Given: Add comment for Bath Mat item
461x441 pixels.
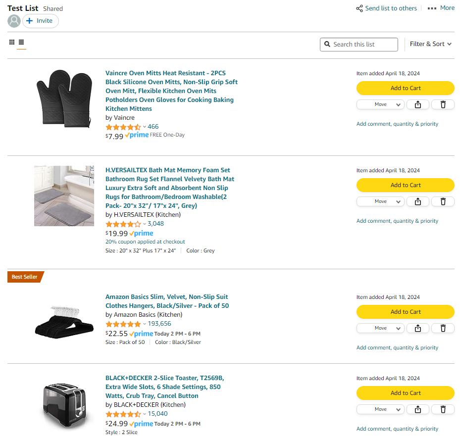Looking at the screenshot, I should (397, 221).
